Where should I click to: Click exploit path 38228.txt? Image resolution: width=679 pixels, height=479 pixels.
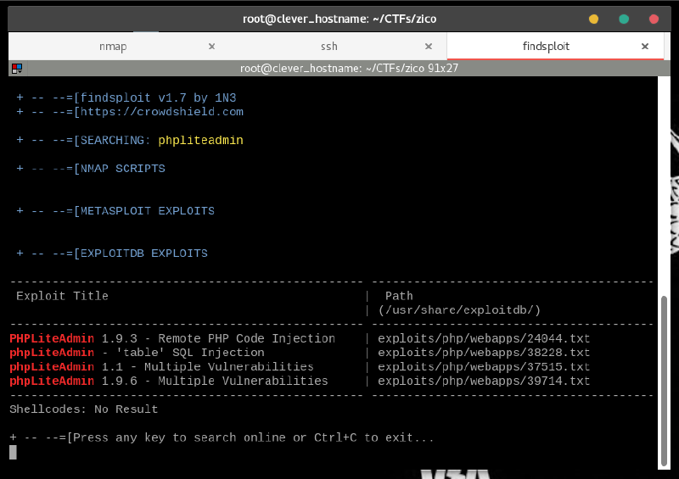[x=484, y=353]
